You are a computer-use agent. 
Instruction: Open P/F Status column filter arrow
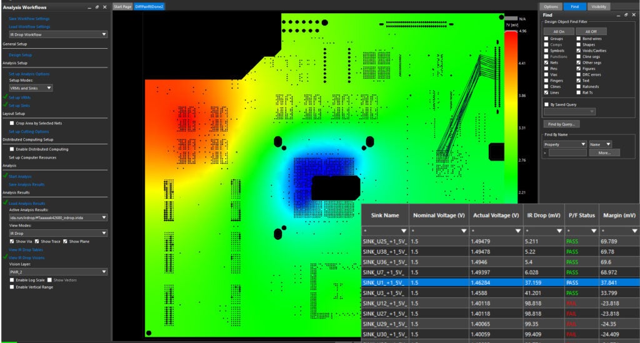point(594,231)
